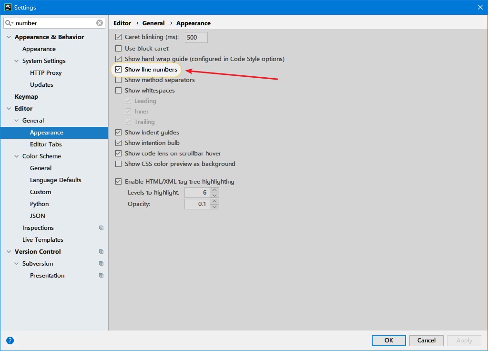Click the project-level icon next to Inspections
Image resolution: width=488 pixels, height=351 pixels.
coord(101,228)
